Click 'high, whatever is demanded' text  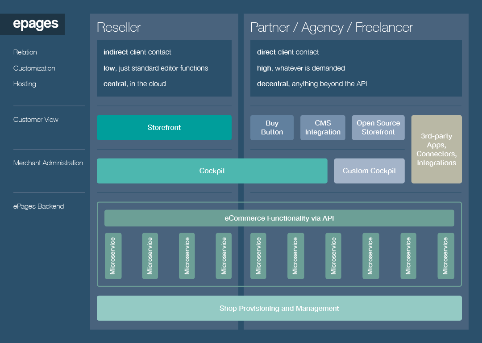(301, 68)
